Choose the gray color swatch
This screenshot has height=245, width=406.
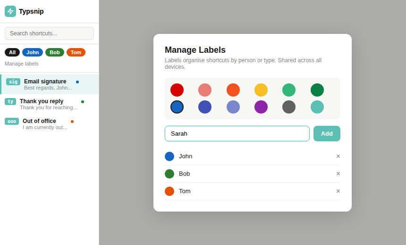coord(289,107)
